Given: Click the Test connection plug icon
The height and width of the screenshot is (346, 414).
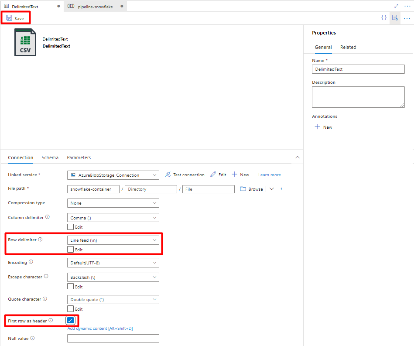Looking at the screenshot, I should (x=168, y=175).
